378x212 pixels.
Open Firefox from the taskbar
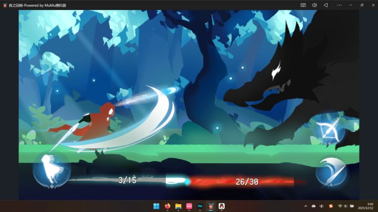[167, 206]
